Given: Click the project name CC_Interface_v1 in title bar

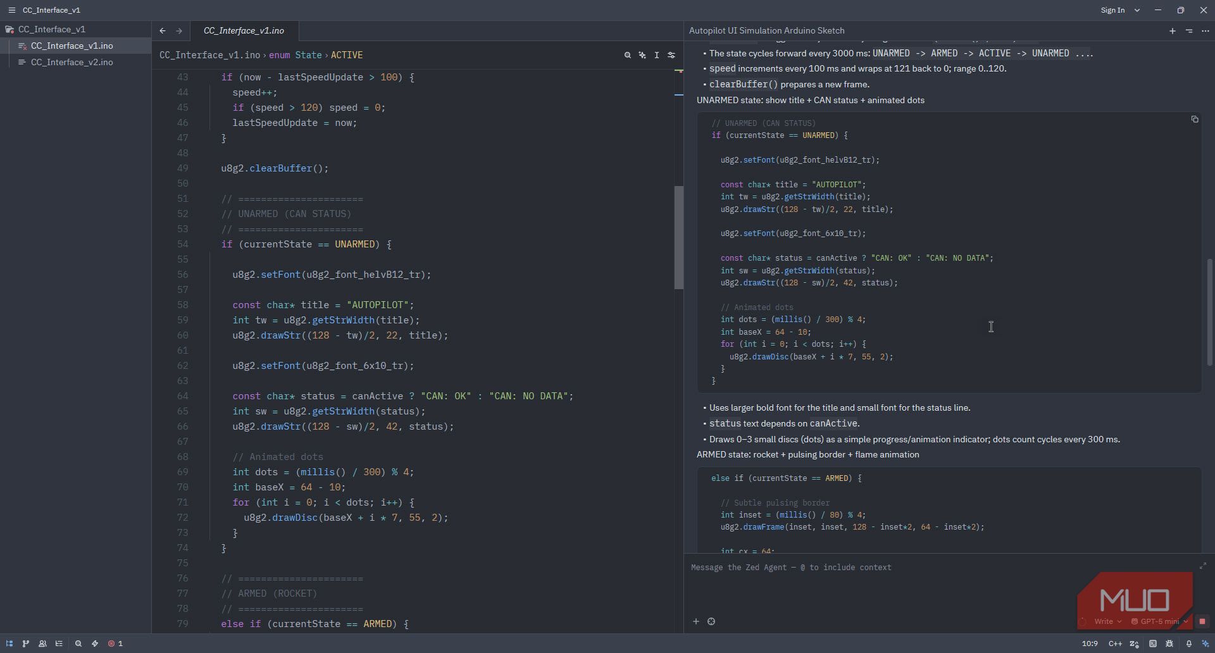Looking at the screenshot, I should click(51, 10).
